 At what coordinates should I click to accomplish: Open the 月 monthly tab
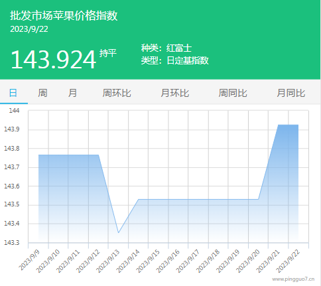coord(72,93)
